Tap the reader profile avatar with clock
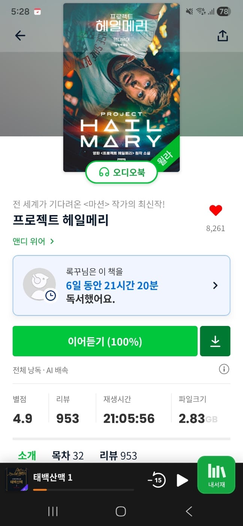The image size is (243, 526). pyautogui.click(x=40, y=285)
